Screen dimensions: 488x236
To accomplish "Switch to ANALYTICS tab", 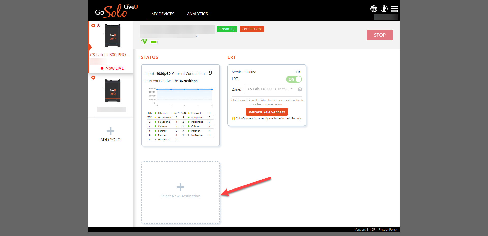I will [x=197, y=14].
